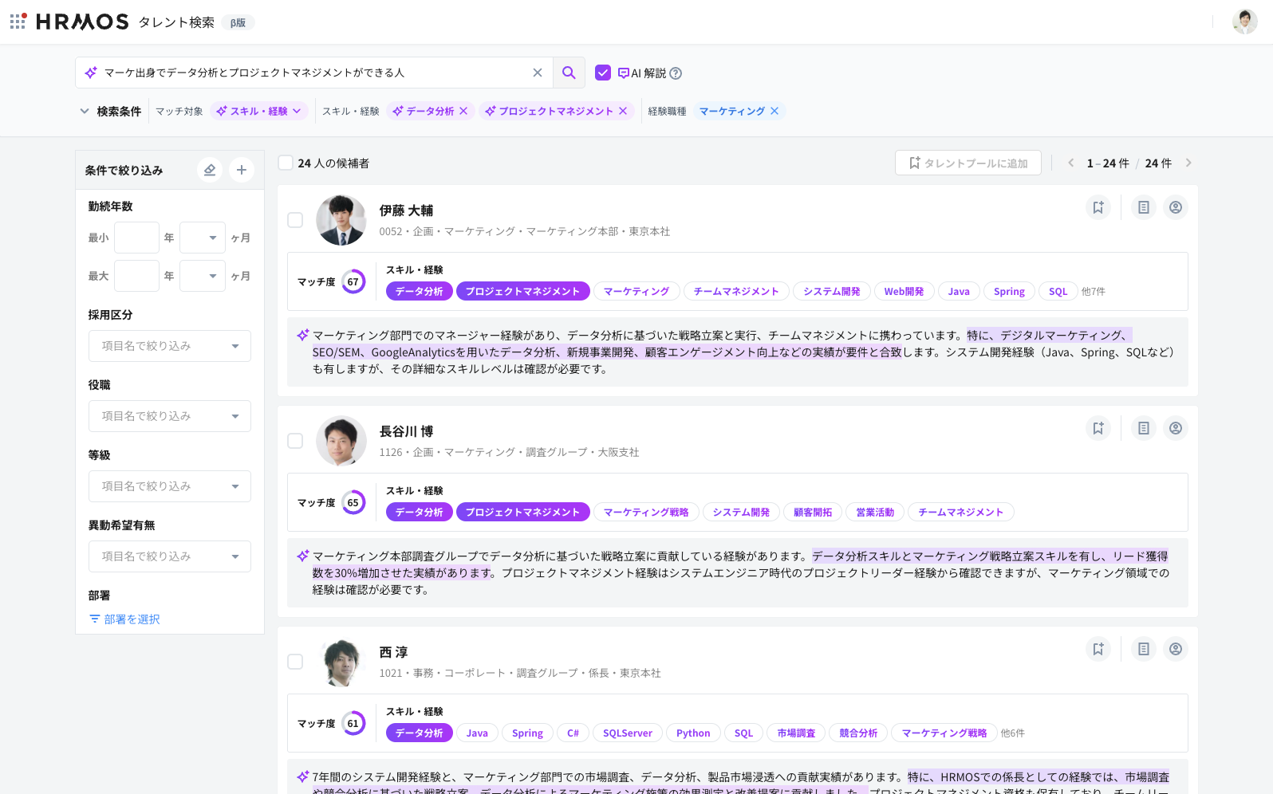This screenshot has width=1273, height=794.
Task: Remove the データ分析 filter tag
Action: [x=463, y=111]
